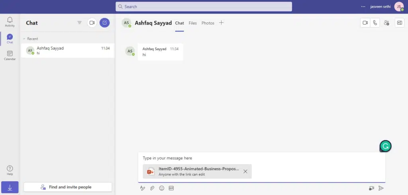Screen dimensions: 408x195
Task: Collapse the Recent chats section
Action: pos(24,39)
